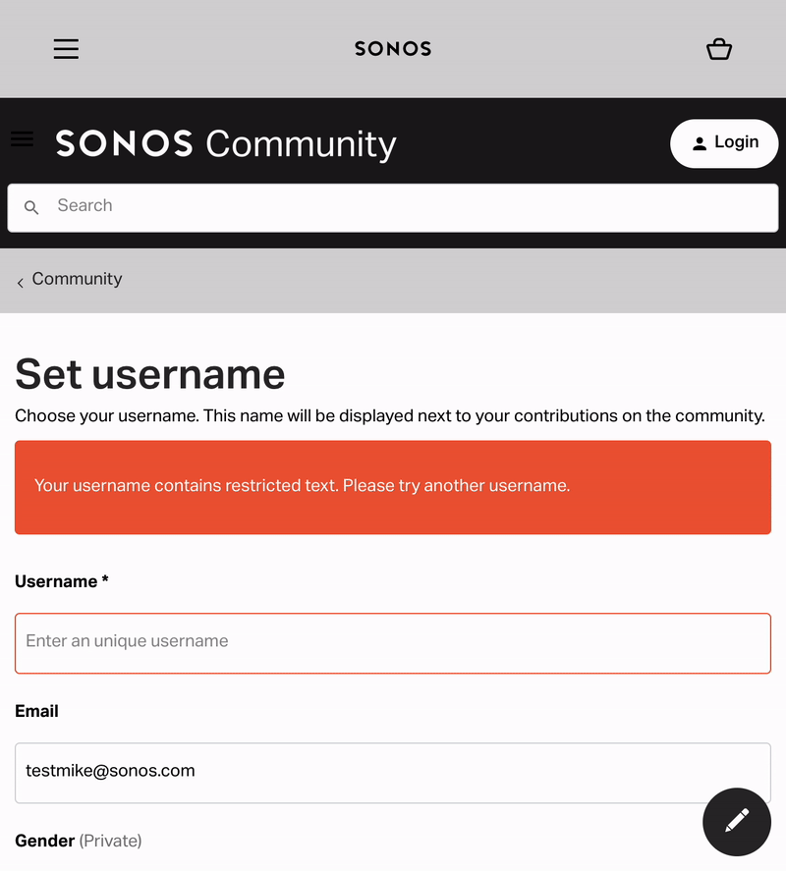Viewport: 786px width, 871px height.
Task: Click the back chevron beside Community
Action: tap(21, 283)
